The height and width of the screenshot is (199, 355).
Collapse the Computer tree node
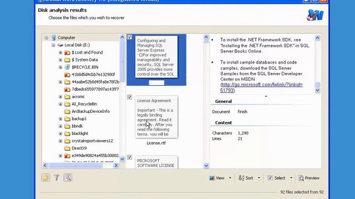(47, 38)
